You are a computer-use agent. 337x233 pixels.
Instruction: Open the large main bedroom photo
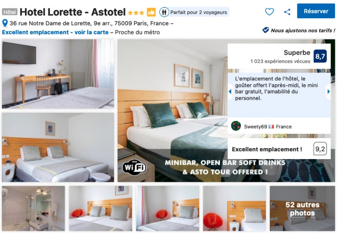point(172,111)
